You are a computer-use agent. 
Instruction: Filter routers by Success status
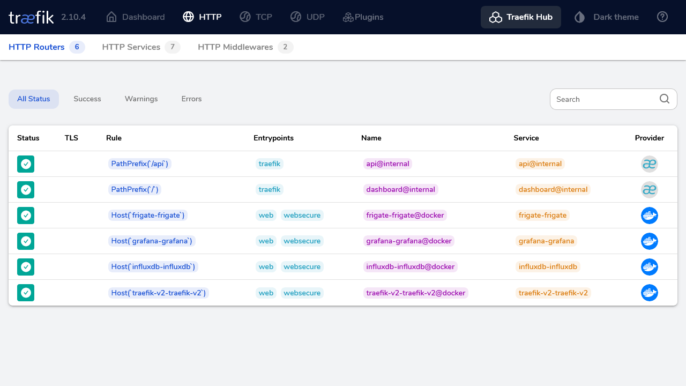[x=87, y=99]
